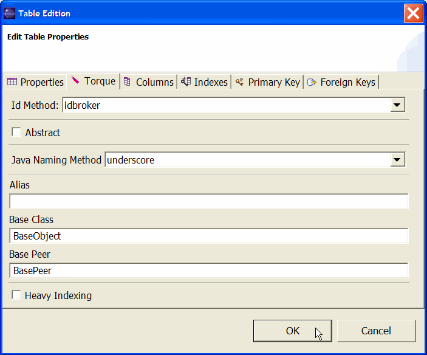Click the Id Method label
Viewport: 427px width, 355px height.
click(35, 105)
